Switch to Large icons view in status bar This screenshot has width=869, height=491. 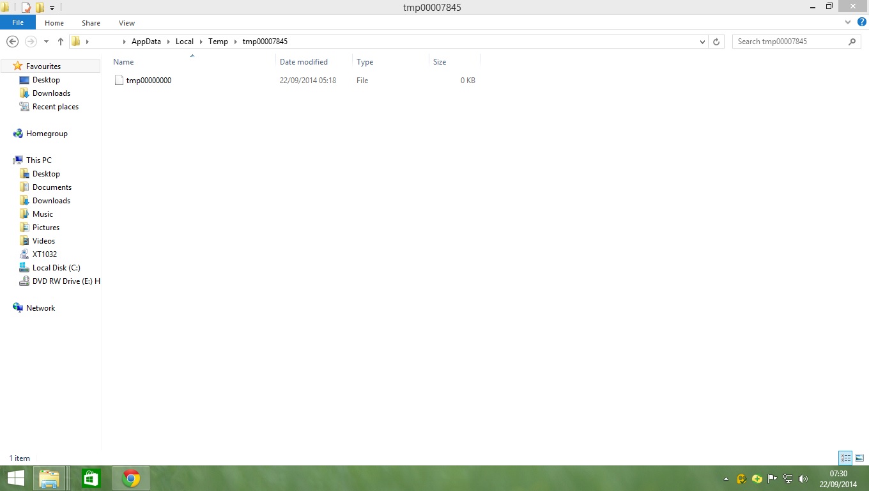[859, 458]
